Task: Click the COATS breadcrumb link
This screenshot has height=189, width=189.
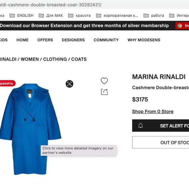Action: (x=79, y=59)
